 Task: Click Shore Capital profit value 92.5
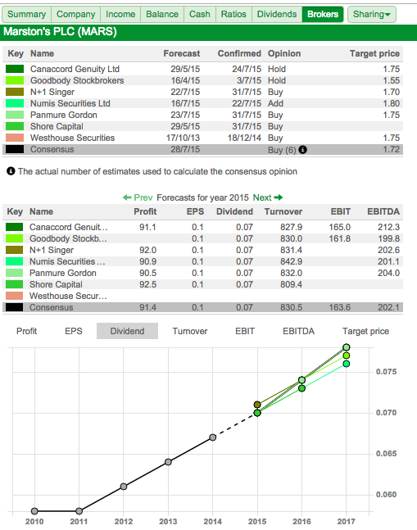(147, 284)
